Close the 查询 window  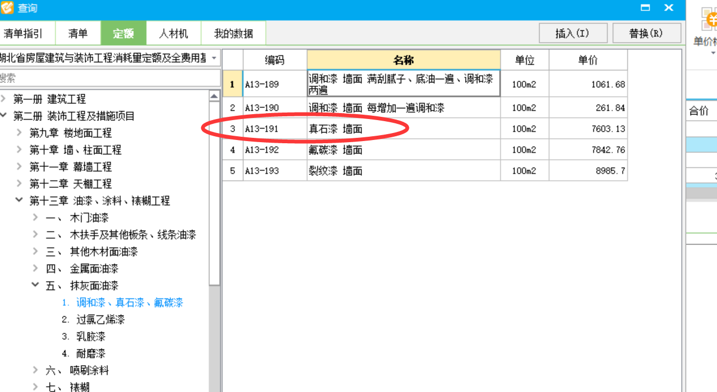[669, 8]
